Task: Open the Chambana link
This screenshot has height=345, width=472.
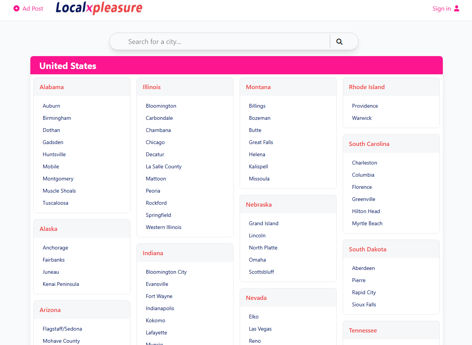Action: tap(158, 130)
